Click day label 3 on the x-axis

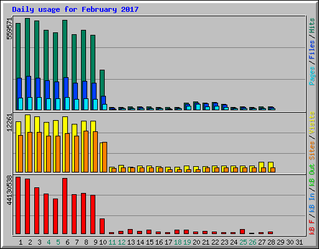(x=39, y=242)
